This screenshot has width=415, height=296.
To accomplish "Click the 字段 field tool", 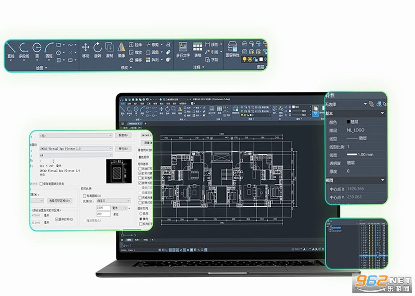I will [x=212, y=60].
